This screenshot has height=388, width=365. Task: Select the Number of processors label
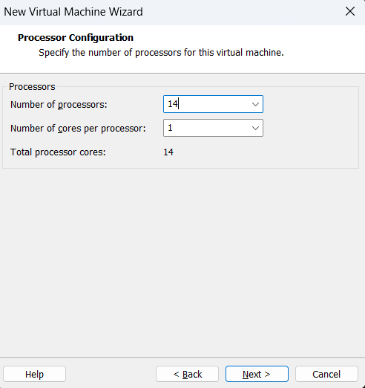pyautogui.click(x=59, y=105)
